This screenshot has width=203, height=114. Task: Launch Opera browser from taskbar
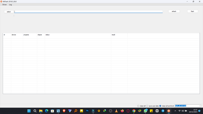128,111
